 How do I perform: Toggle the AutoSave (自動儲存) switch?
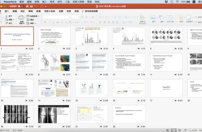[20, 6]
